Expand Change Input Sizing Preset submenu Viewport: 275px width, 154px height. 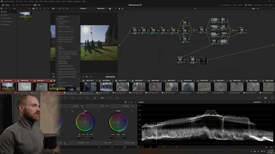68,69
